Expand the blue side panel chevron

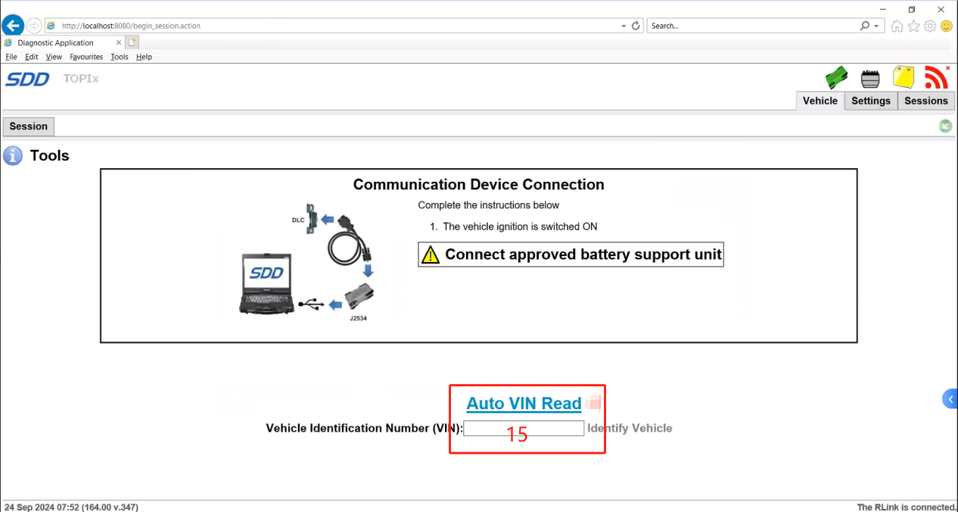tap(950, 399)
